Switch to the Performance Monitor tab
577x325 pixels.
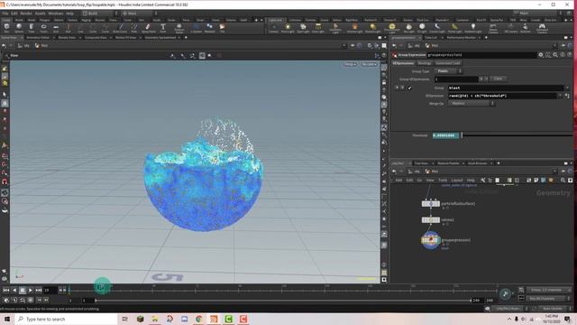click(x=461, y=38)
